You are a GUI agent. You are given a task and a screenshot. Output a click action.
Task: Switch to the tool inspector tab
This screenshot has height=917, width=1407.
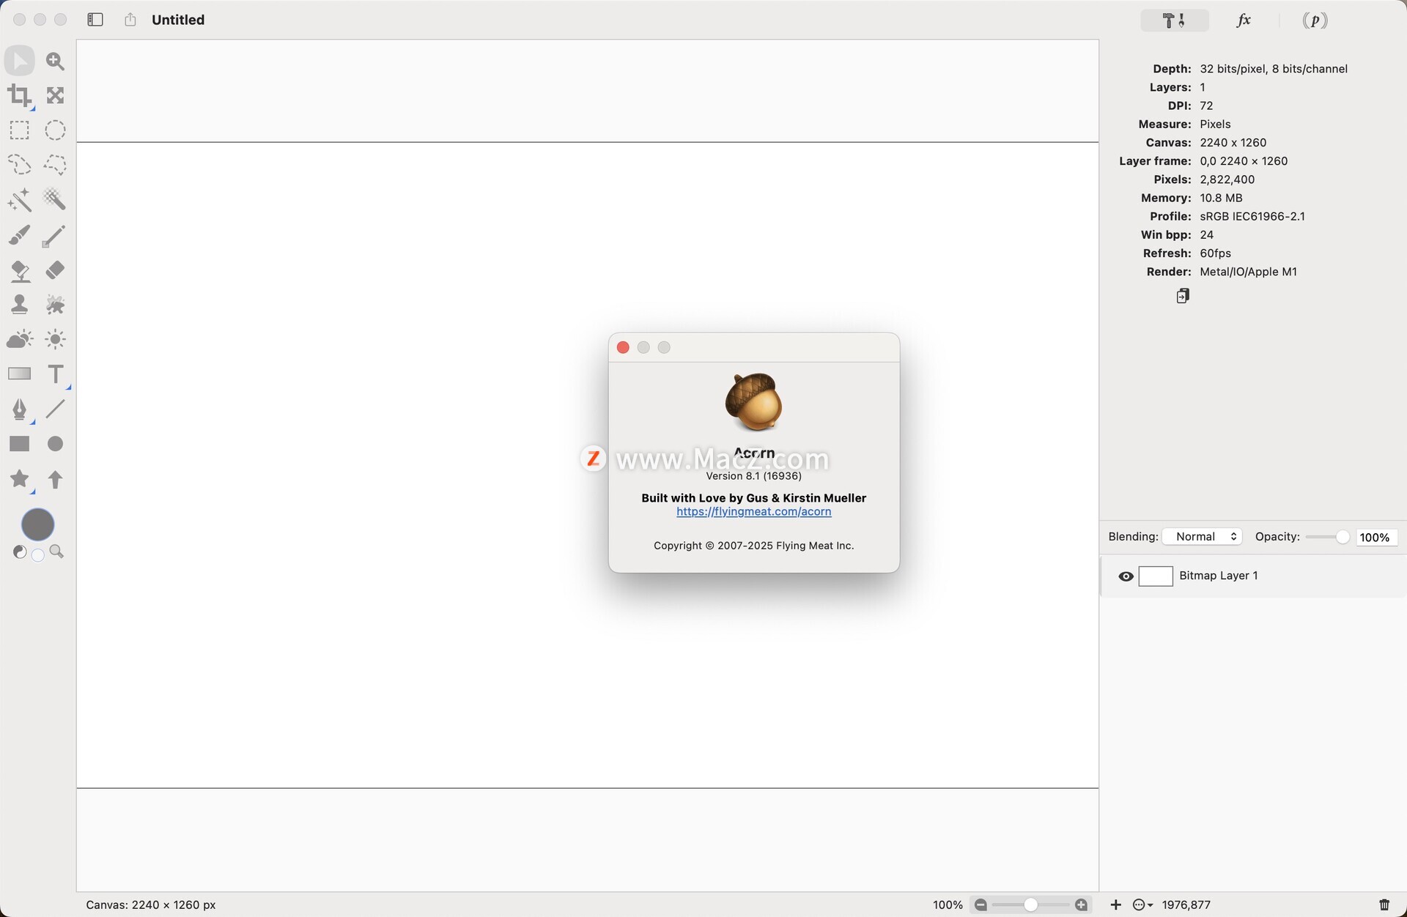click(x=1175, y=21)
